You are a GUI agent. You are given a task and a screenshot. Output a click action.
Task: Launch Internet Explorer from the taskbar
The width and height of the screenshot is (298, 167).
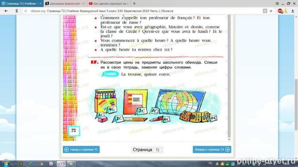pyautogui.click(x=31, y=164)
